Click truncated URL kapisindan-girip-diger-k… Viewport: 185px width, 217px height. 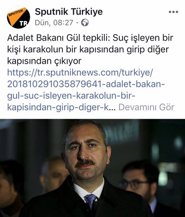61,108
